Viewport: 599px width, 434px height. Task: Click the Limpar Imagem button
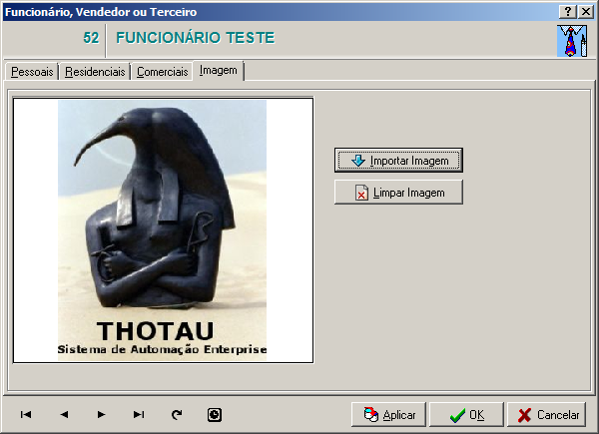398,193
